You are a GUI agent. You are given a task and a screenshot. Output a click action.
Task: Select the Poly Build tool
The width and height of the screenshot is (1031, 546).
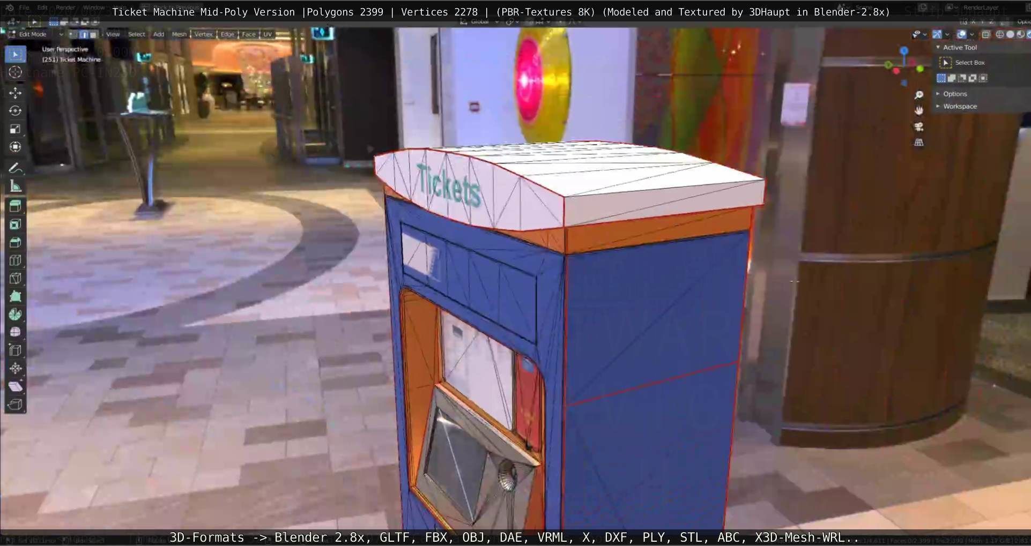tap(15, 296)
